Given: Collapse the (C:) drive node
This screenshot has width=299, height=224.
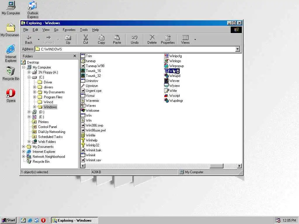Looking at the screenshot, I should point(29,77).
